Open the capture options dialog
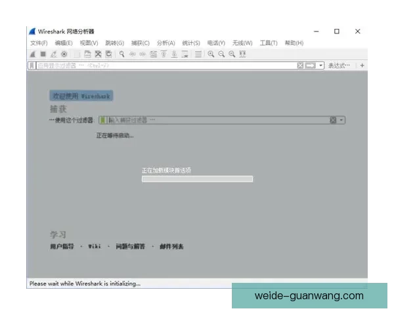 click(64, 54)
